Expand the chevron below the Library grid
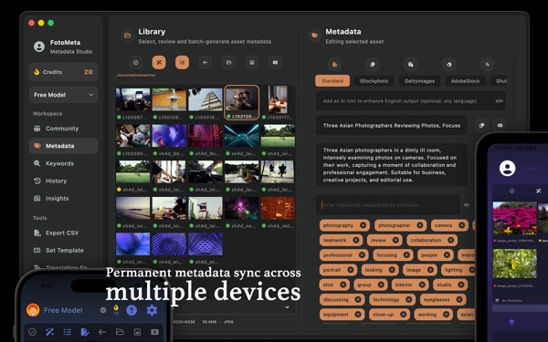Image resolution: width=548 pixels, height=342 pixels. [288, 307]
